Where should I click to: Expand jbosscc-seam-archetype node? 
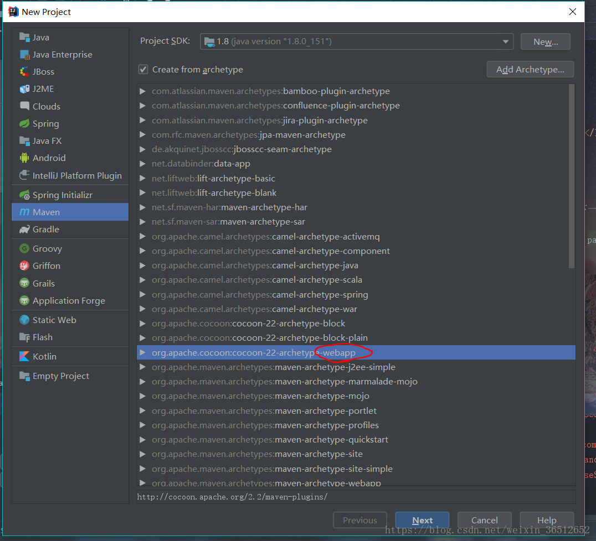(x=142, y=149)
